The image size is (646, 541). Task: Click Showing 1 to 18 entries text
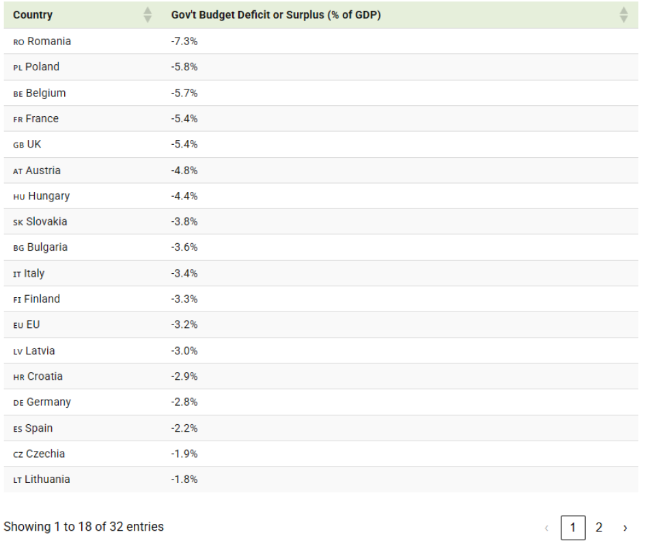(83, 527)
